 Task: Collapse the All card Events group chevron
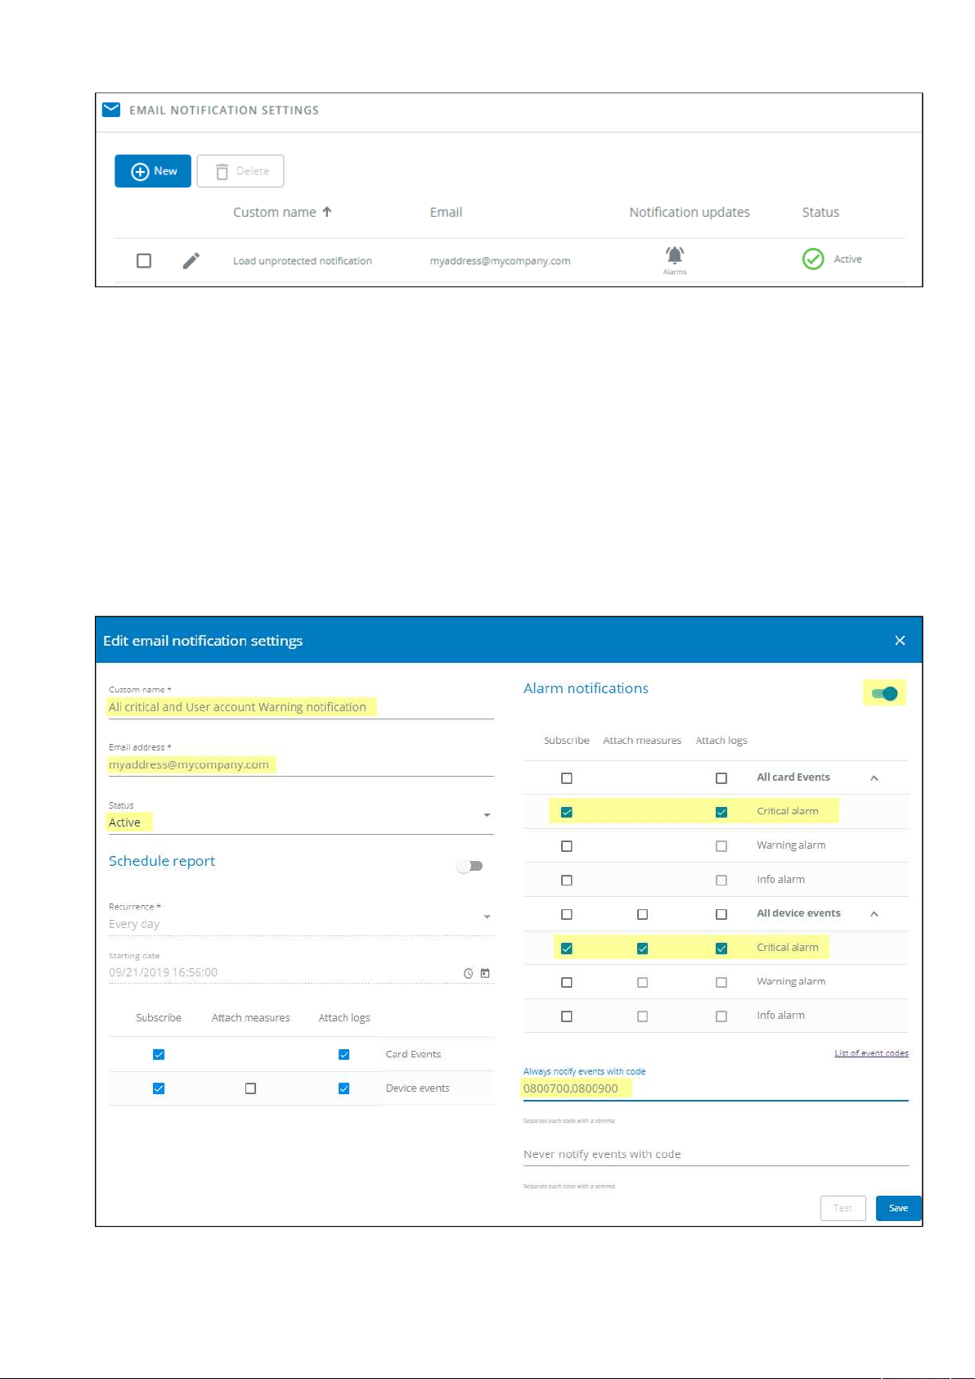click(874, 778)
